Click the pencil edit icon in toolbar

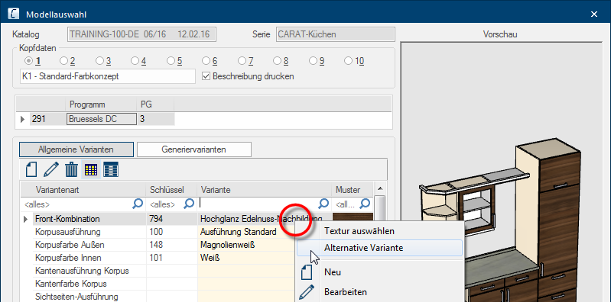click(x=51, y=169)
